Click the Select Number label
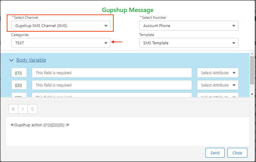The width and height of the screenshot is (256, 162). click(154, 18)
